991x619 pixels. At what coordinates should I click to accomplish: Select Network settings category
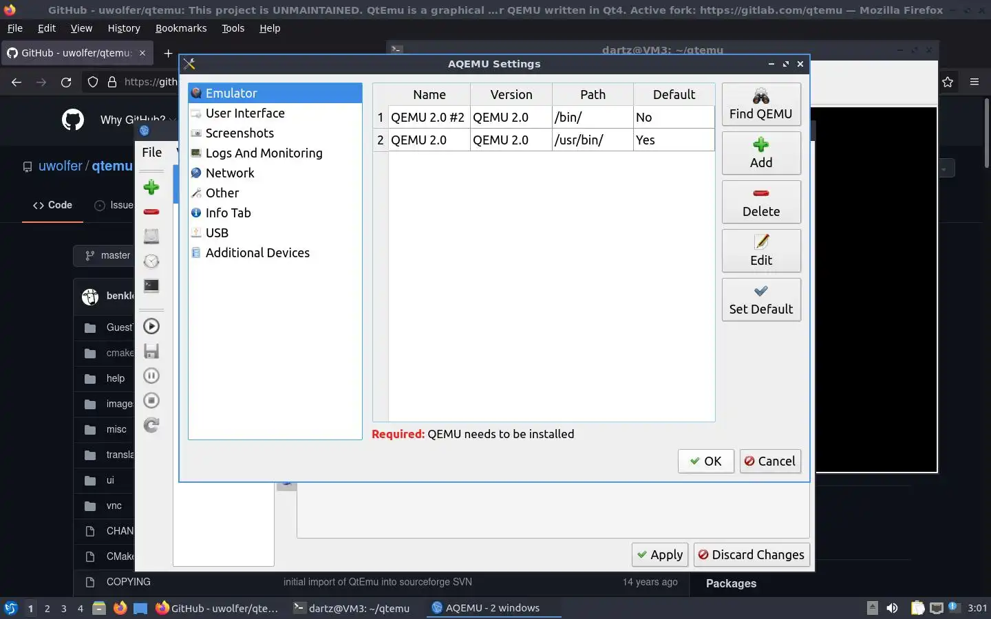click(x=275, y=173)
